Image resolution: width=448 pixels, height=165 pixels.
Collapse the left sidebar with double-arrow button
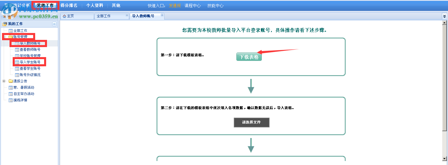54,16
